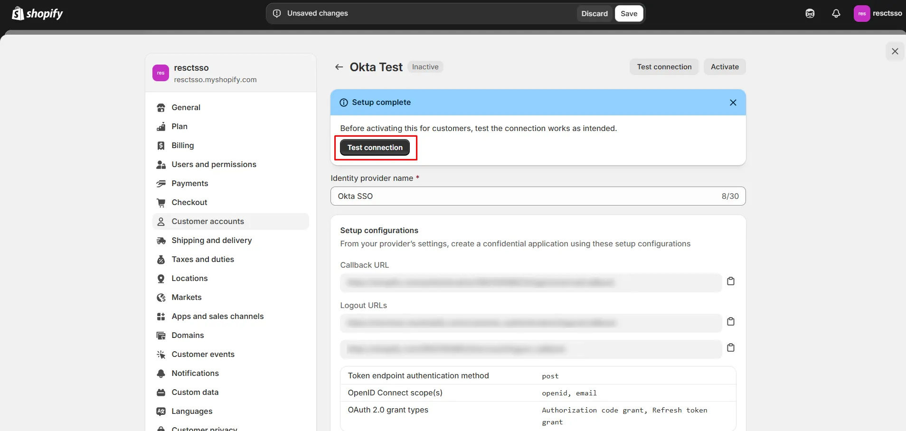
Task: Click the Domains icon
Action: (x=161, y=336)
